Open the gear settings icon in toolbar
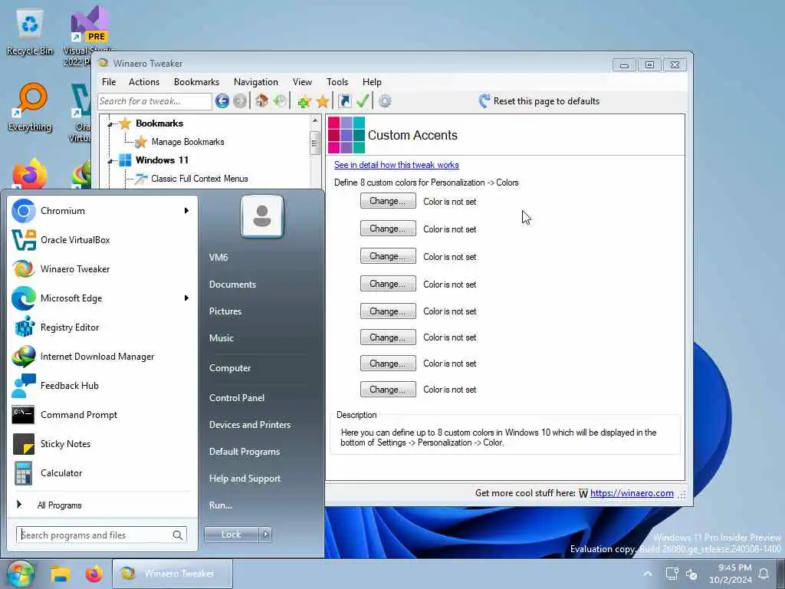Screen dimensions: 785x589 tap(385, 101)
